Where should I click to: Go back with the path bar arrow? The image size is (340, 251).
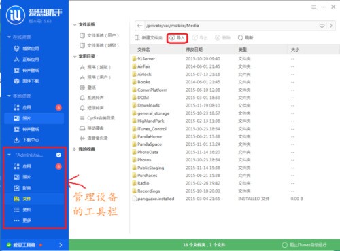pos(139,26)
